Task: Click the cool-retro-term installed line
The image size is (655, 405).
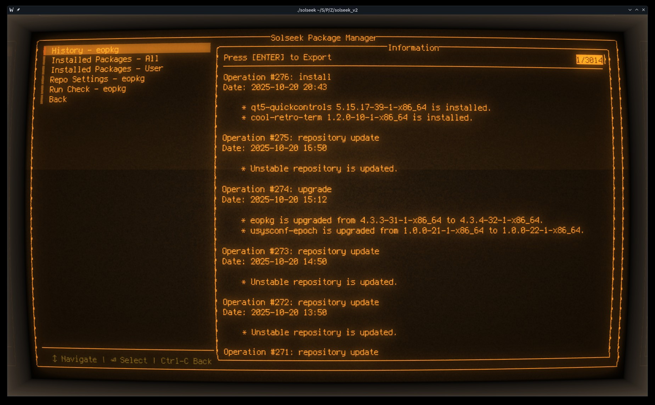Action: tap(361, 118)
